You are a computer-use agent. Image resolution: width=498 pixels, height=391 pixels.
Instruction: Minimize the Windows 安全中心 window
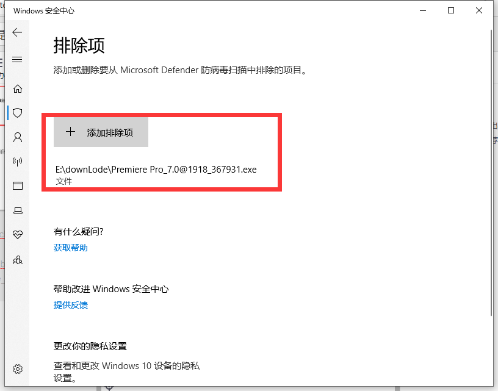pos(423,10)
